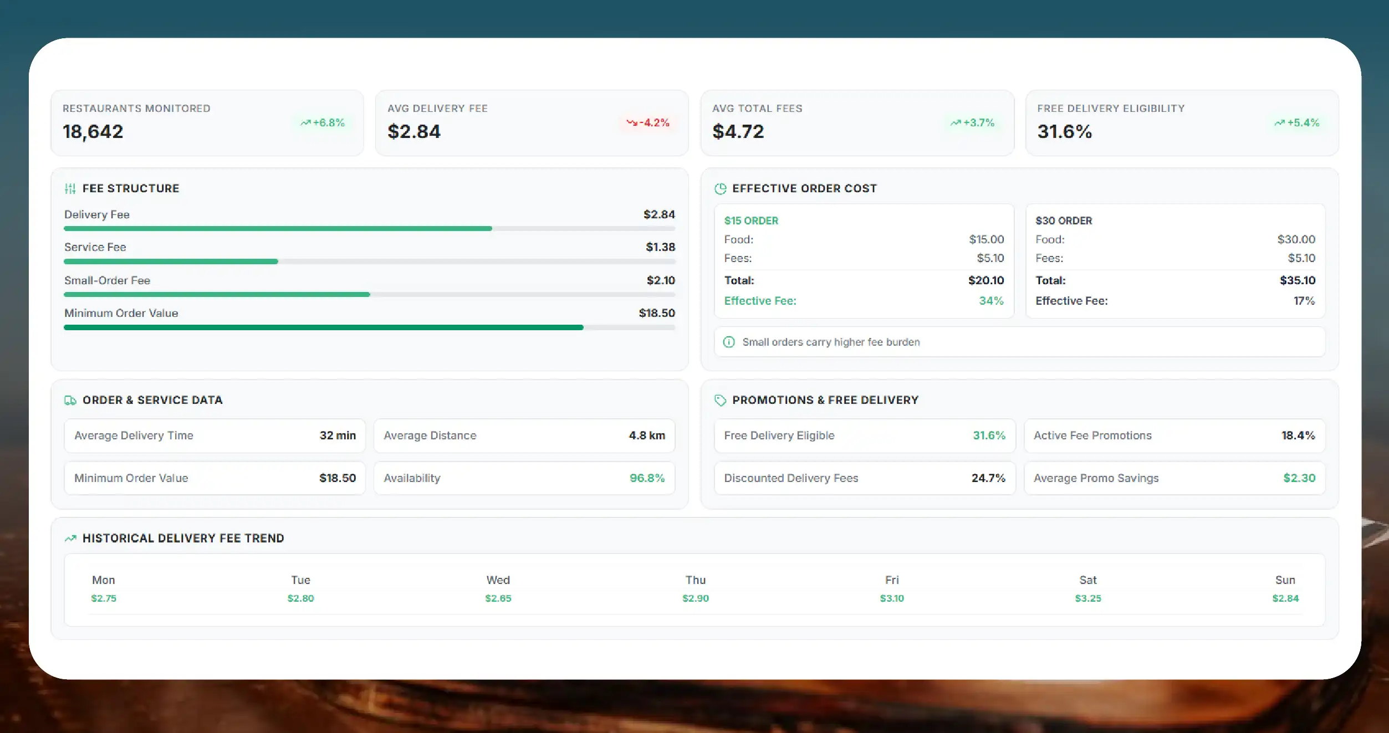Click the Effective Order Cost pie icon
Image resolution: width=1389 pixels, height=733 pixels.
720,189
